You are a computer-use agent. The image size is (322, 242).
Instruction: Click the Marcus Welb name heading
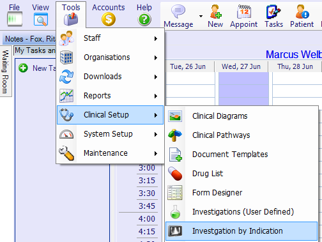(x=294, y=54)
